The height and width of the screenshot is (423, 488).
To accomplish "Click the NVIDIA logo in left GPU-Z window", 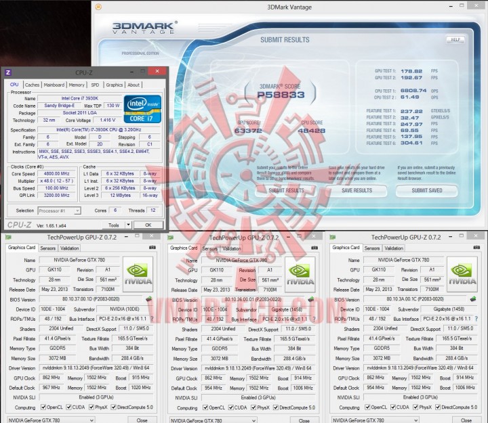I will pyautogui.click(x=138, y=274).
